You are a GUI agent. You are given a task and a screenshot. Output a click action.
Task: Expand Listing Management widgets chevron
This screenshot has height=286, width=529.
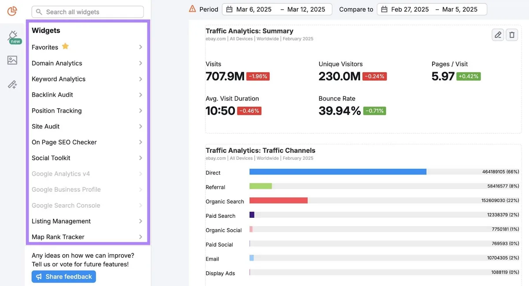click(x=141, y=221)
